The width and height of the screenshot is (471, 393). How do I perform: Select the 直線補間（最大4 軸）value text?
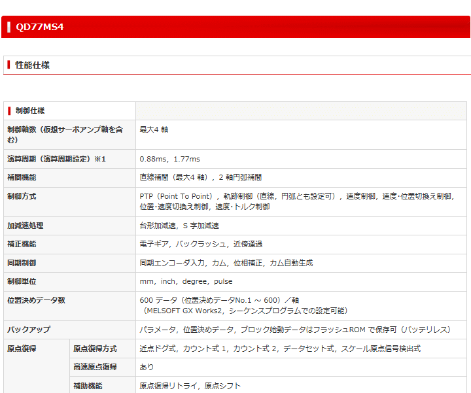click(173, 177)
